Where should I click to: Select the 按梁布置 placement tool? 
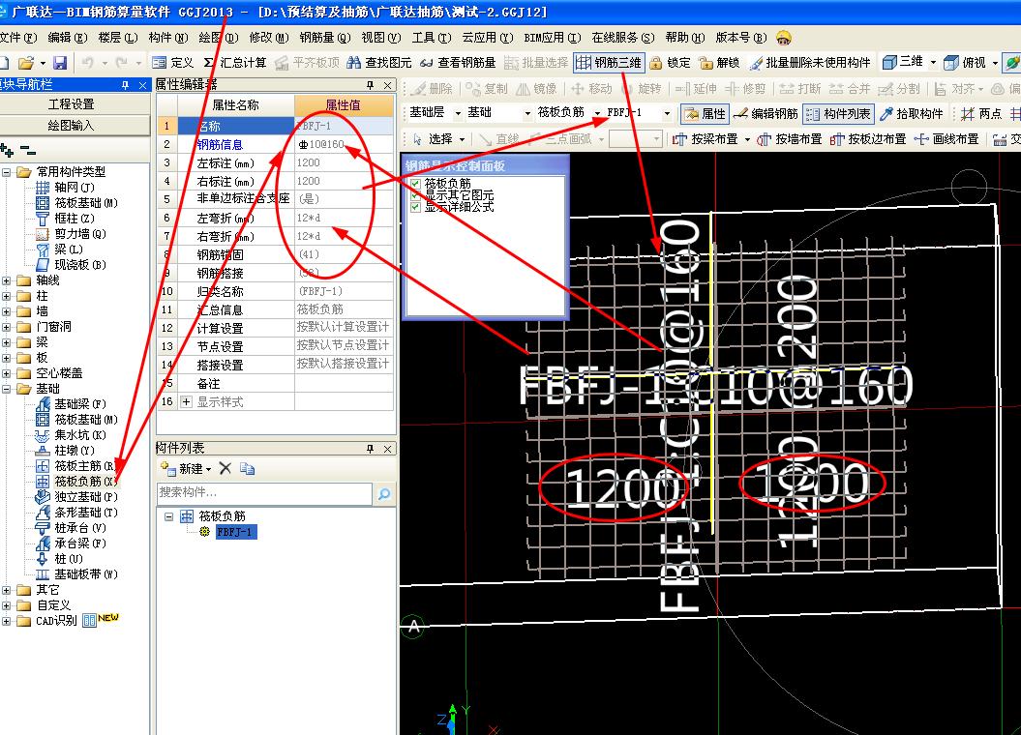(706, 139)
